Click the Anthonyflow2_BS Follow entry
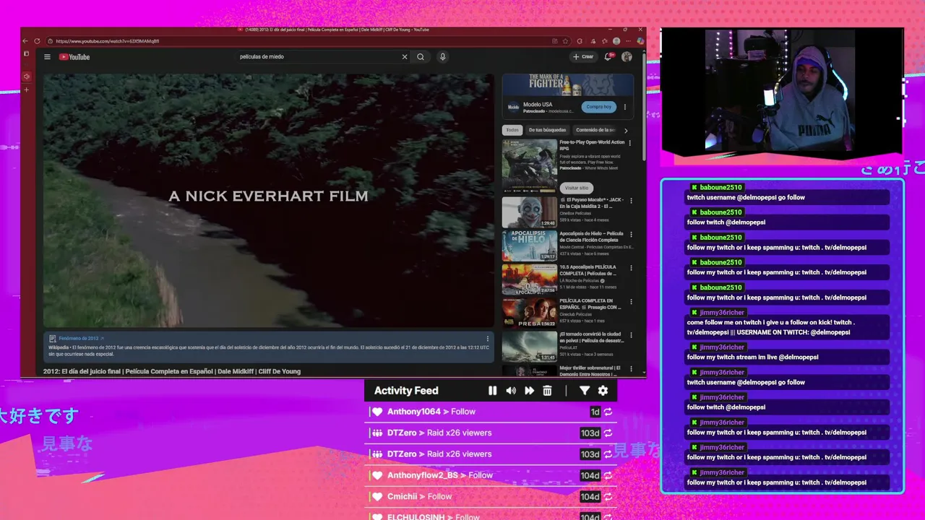This screenshot has height=520, width=925. pos(491,475)
